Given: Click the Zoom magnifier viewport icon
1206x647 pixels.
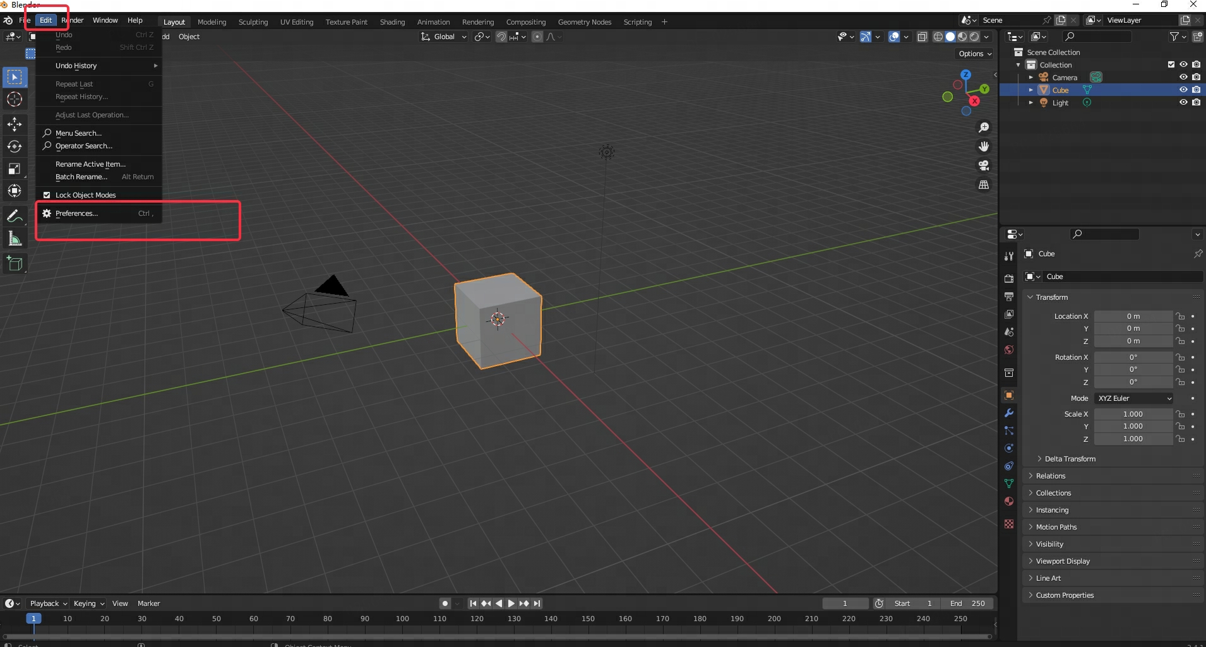Looking at the screenshot, I should pyautogui.click(x=984, y=128).
